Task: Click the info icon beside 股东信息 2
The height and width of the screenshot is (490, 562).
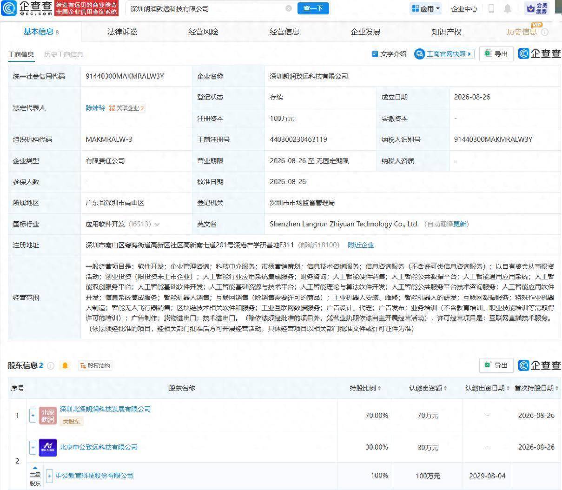Action: point(51,366)
